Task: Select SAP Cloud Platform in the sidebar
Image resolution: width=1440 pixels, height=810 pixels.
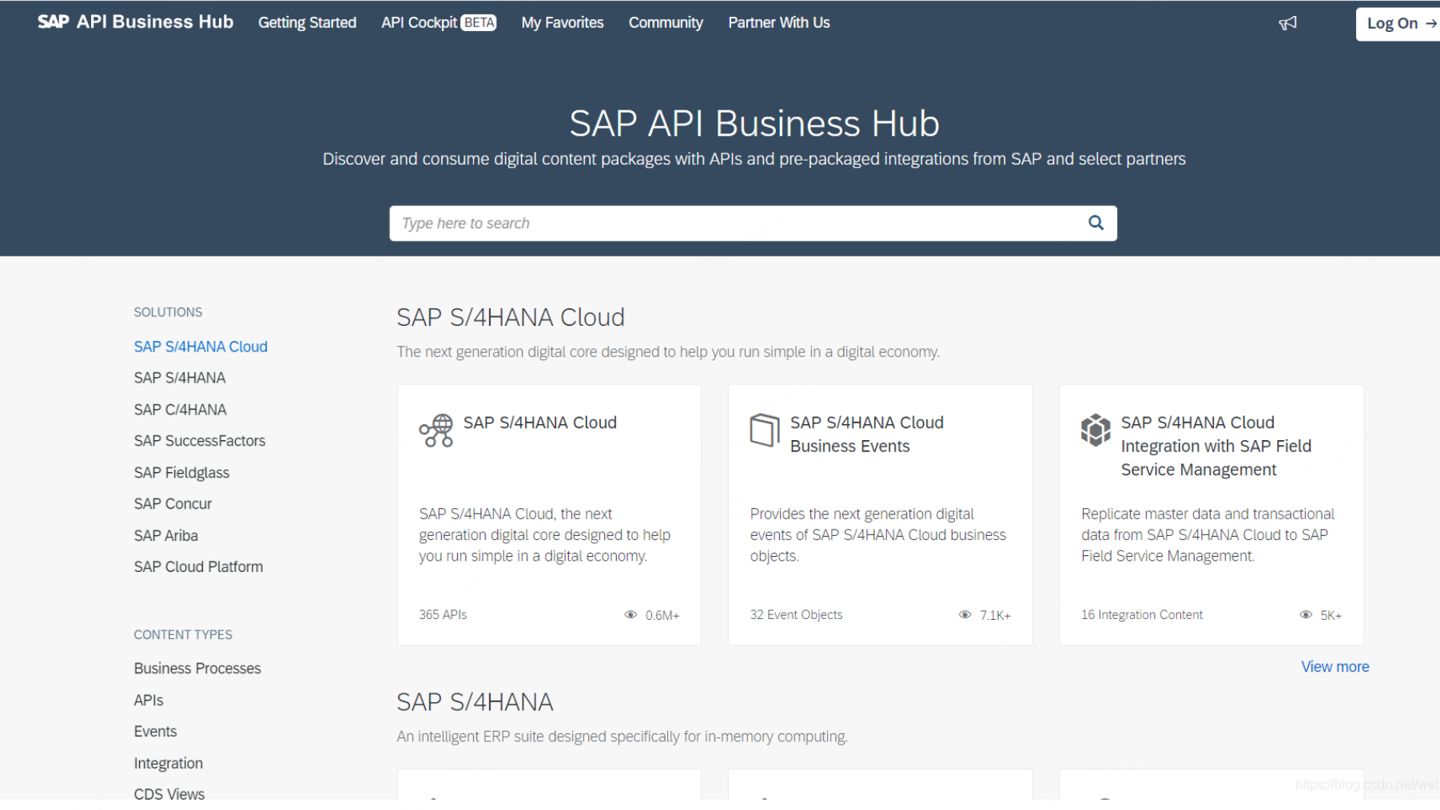Action: [198, 567]
